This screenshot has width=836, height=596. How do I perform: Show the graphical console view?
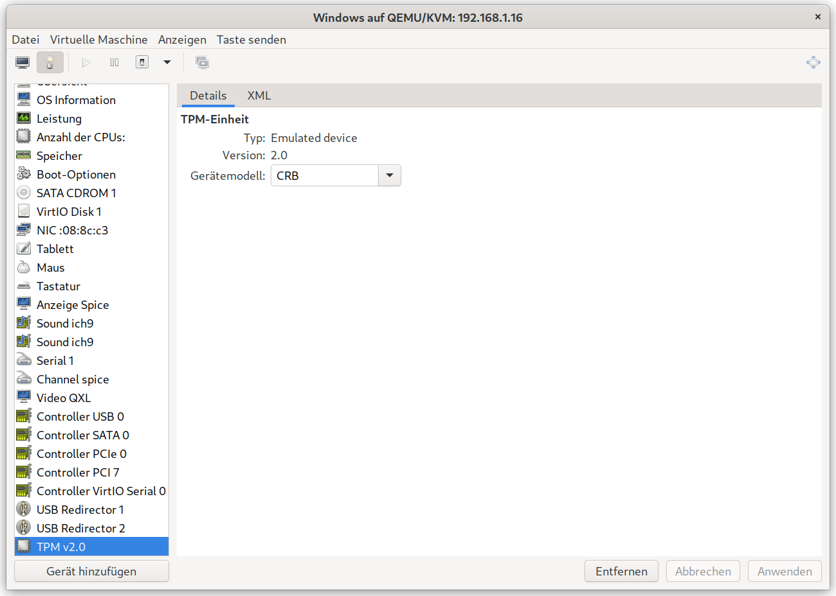(23, 62)
